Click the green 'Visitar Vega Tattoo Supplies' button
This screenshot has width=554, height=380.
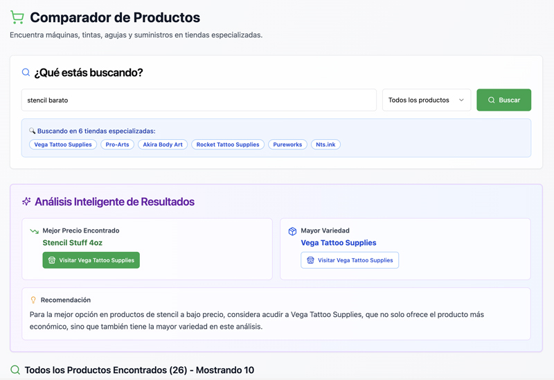(91, 260)
